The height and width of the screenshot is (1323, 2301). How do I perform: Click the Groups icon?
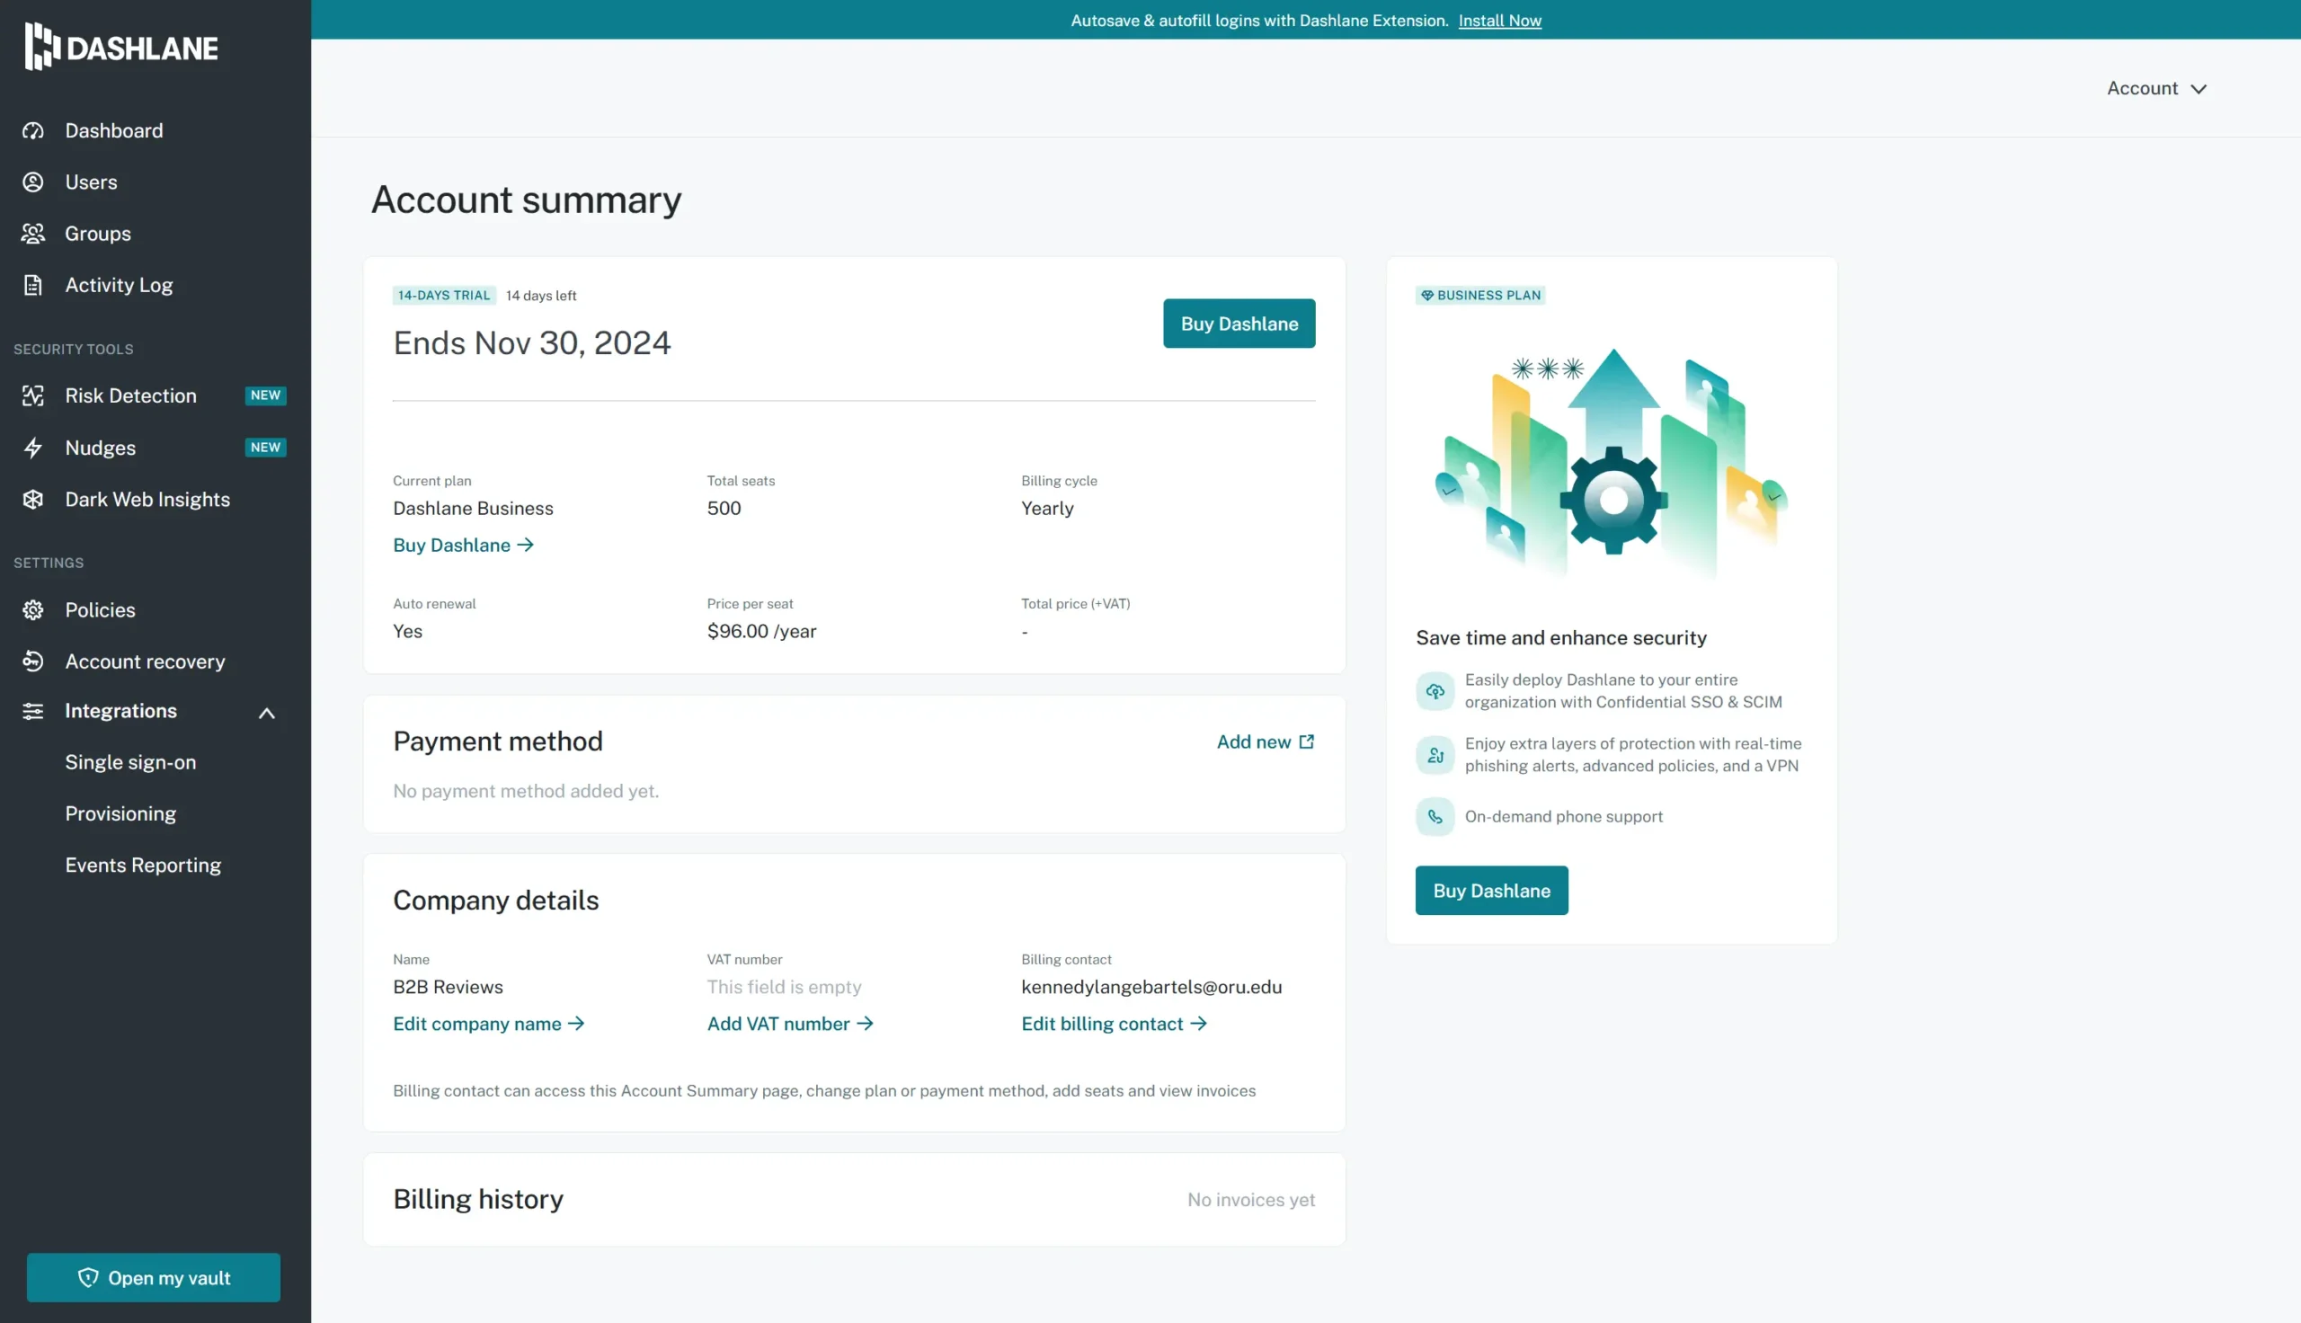pyautogui.click(x=32, y=234)
